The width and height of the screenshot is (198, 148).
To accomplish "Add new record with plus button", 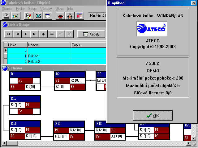I will [43, 34].
